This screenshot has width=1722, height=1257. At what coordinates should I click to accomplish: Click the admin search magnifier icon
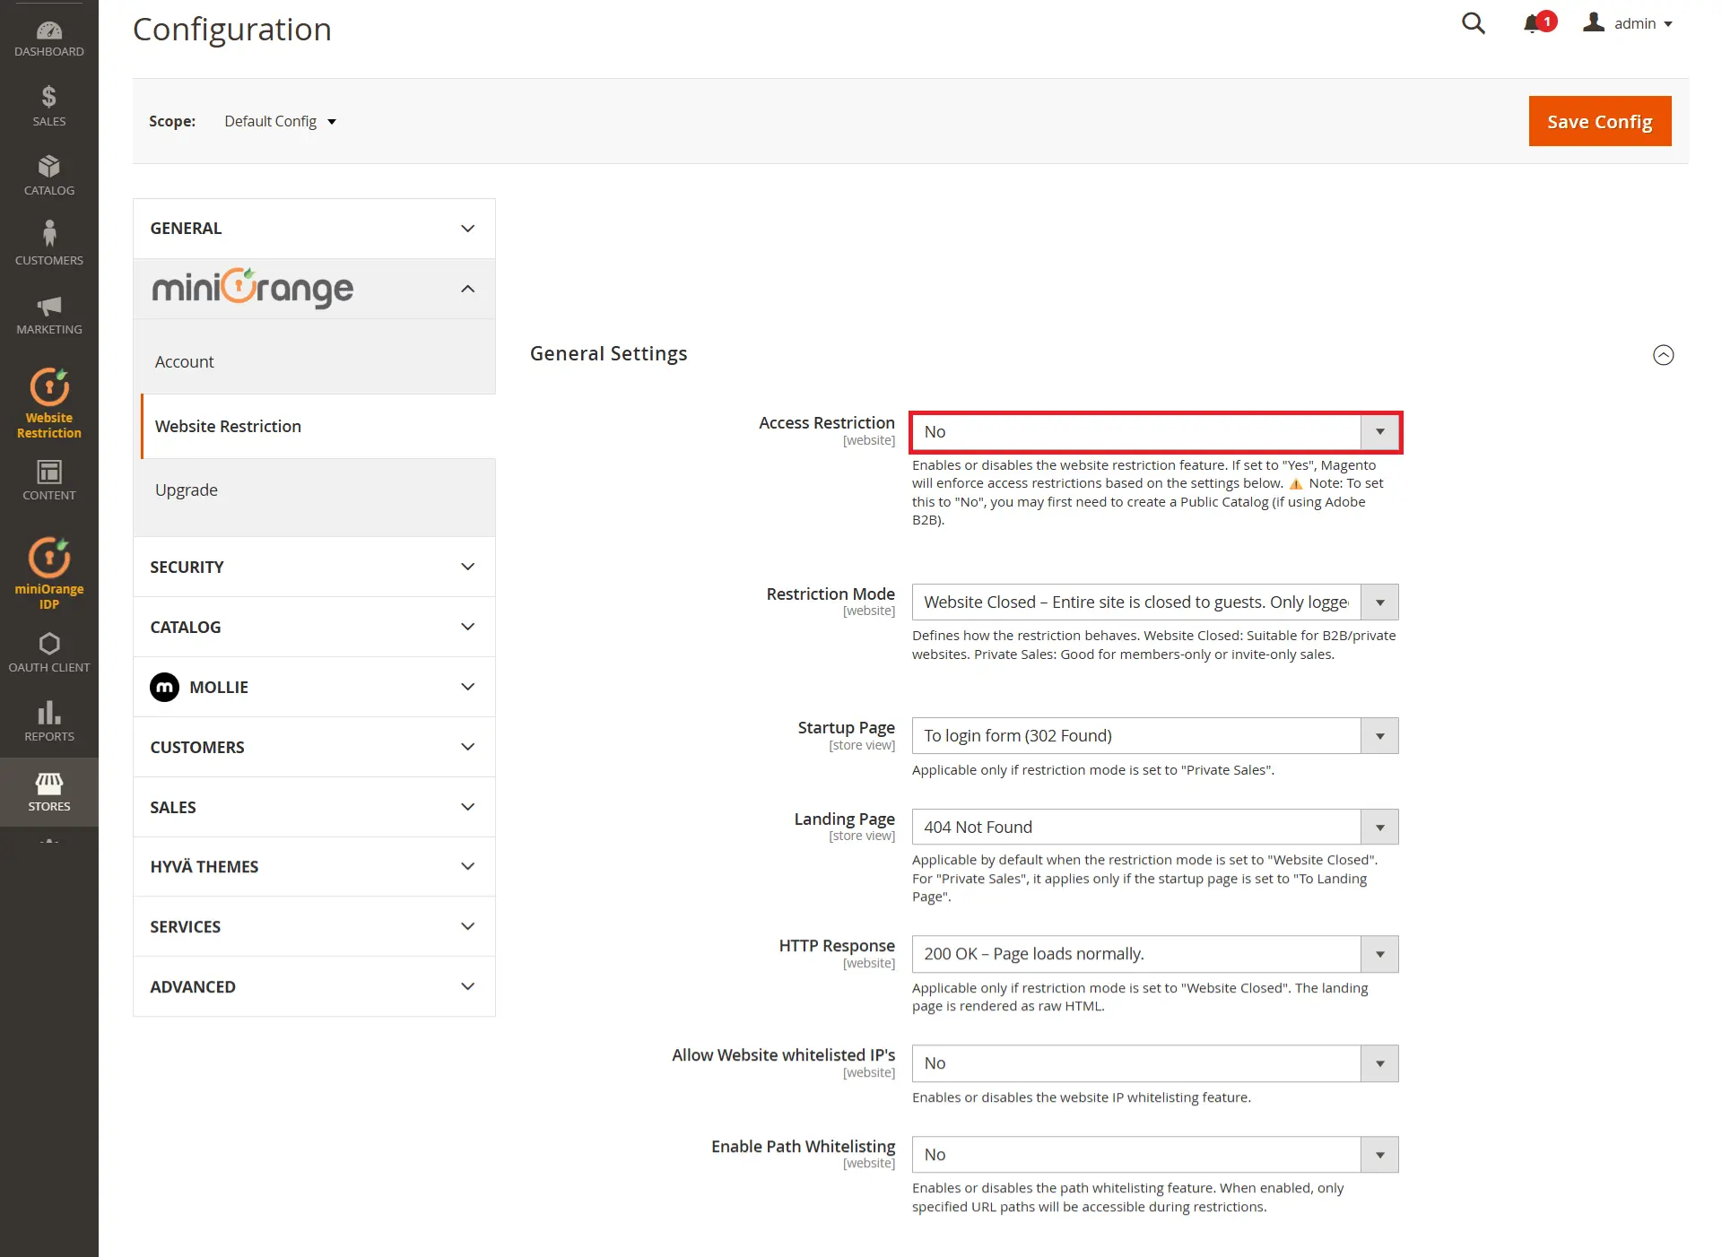1473,23
